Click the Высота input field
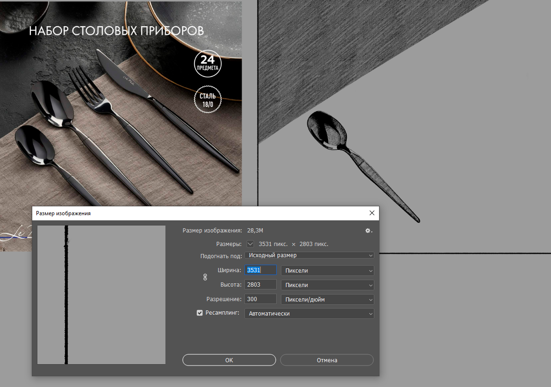This screenshot has width=551, height=387. (x=260, y=285)
